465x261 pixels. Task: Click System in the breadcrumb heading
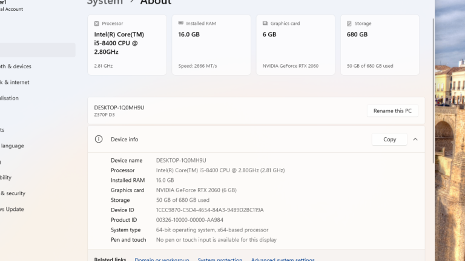point(105,2)
